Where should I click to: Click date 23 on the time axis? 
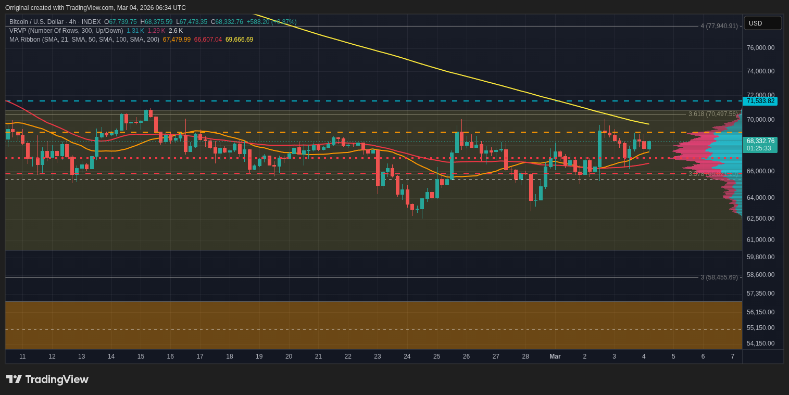point(378,356)
